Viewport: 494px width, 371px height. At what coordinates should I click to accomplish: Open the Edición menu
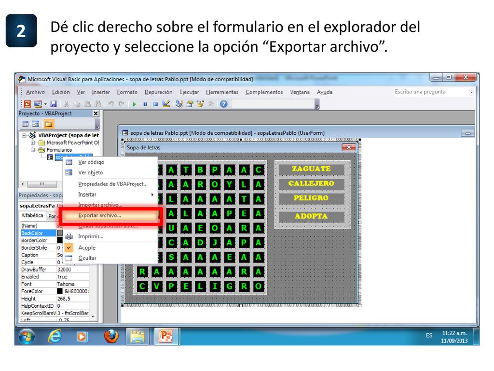[61, 92]
